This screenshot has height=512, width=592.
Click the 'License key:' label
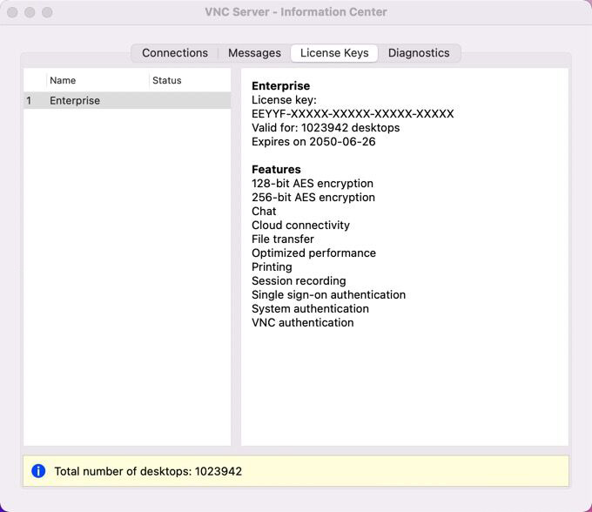[284, 99]
